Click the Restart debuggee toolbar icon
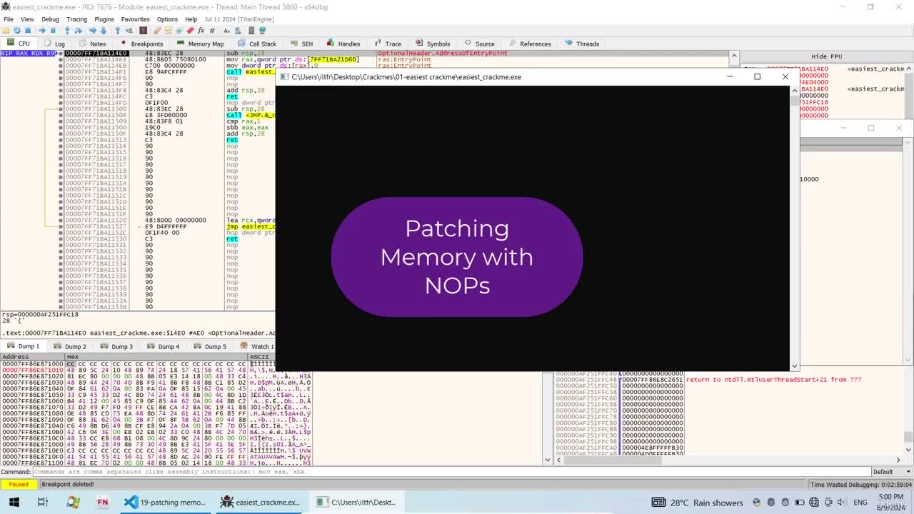Image resolution: width=914 pixels, height=514 pixels. pyautogui.click(x=16, y=31)
